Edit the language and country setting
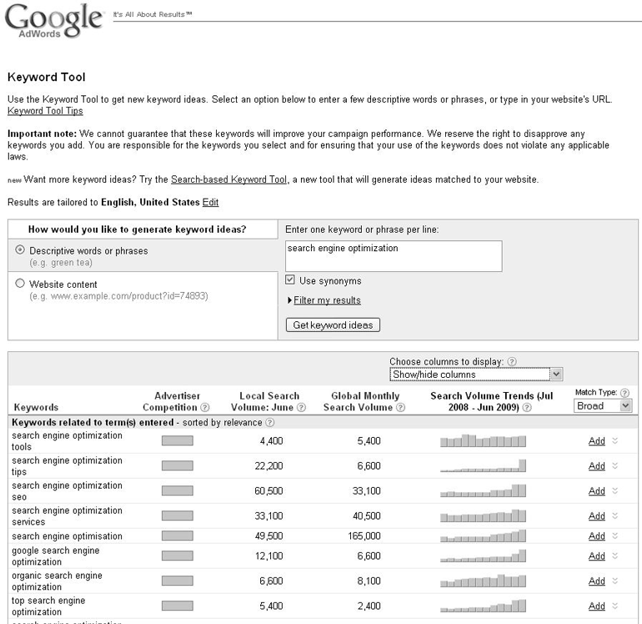 [210, 203]
